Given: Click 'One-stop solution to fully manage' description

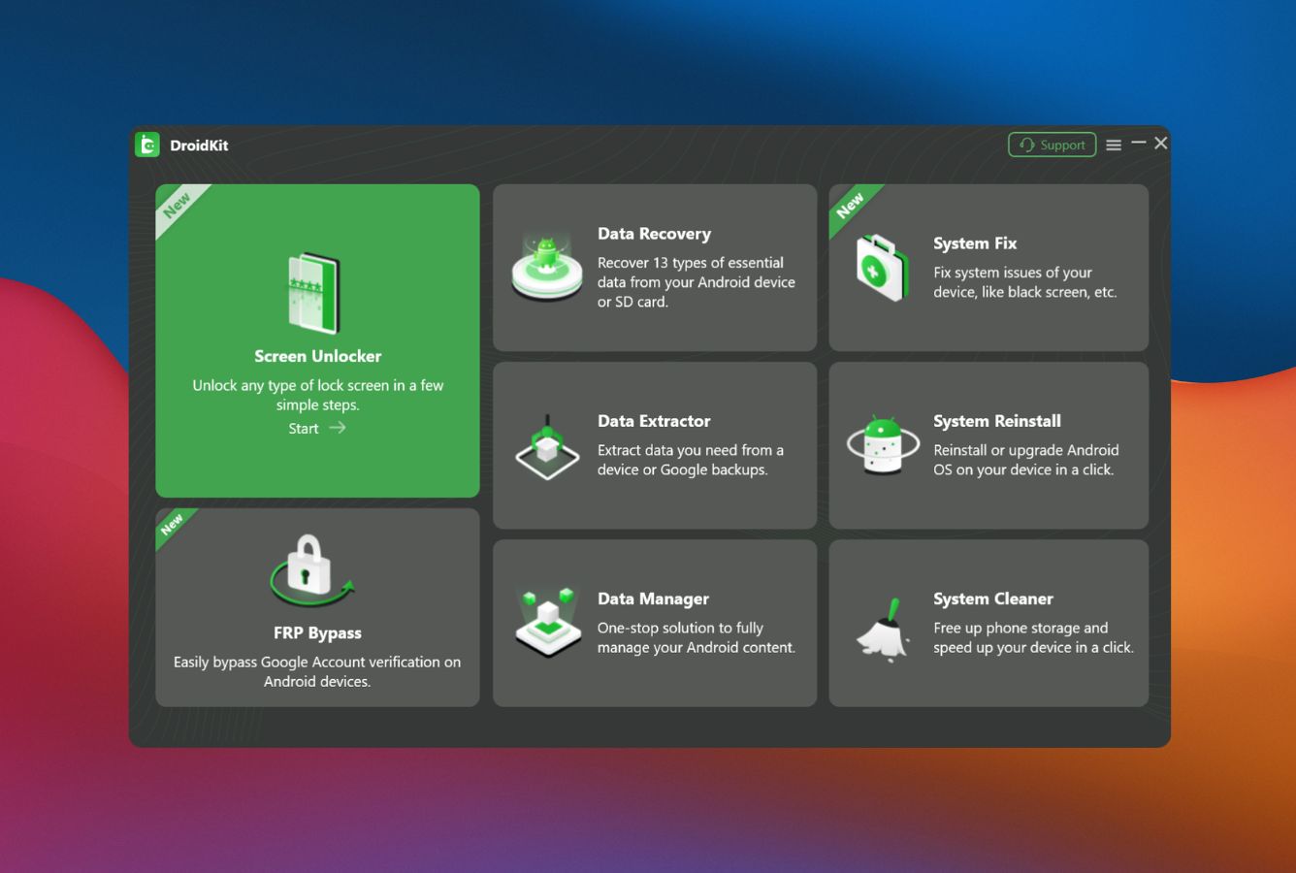Looking at the screenshot, I should (x=697, y=637).
